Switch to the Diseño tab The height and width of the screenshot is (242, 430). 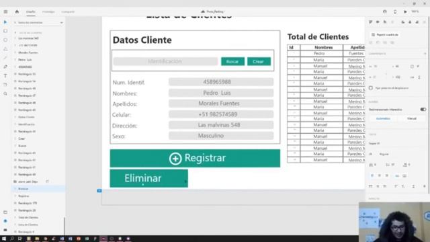pyautogui.click(x=31, y=12)
